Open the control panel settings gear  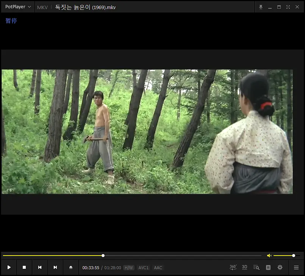(280, 267)
